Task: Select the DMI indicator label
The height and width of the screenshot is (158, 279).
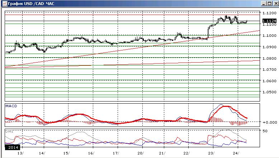Action: [x=9, y=132]
